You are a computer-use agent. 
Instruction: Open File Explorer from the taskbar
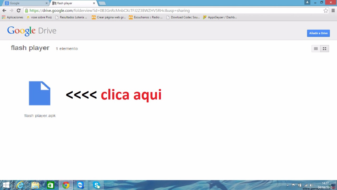pos(35,185)
